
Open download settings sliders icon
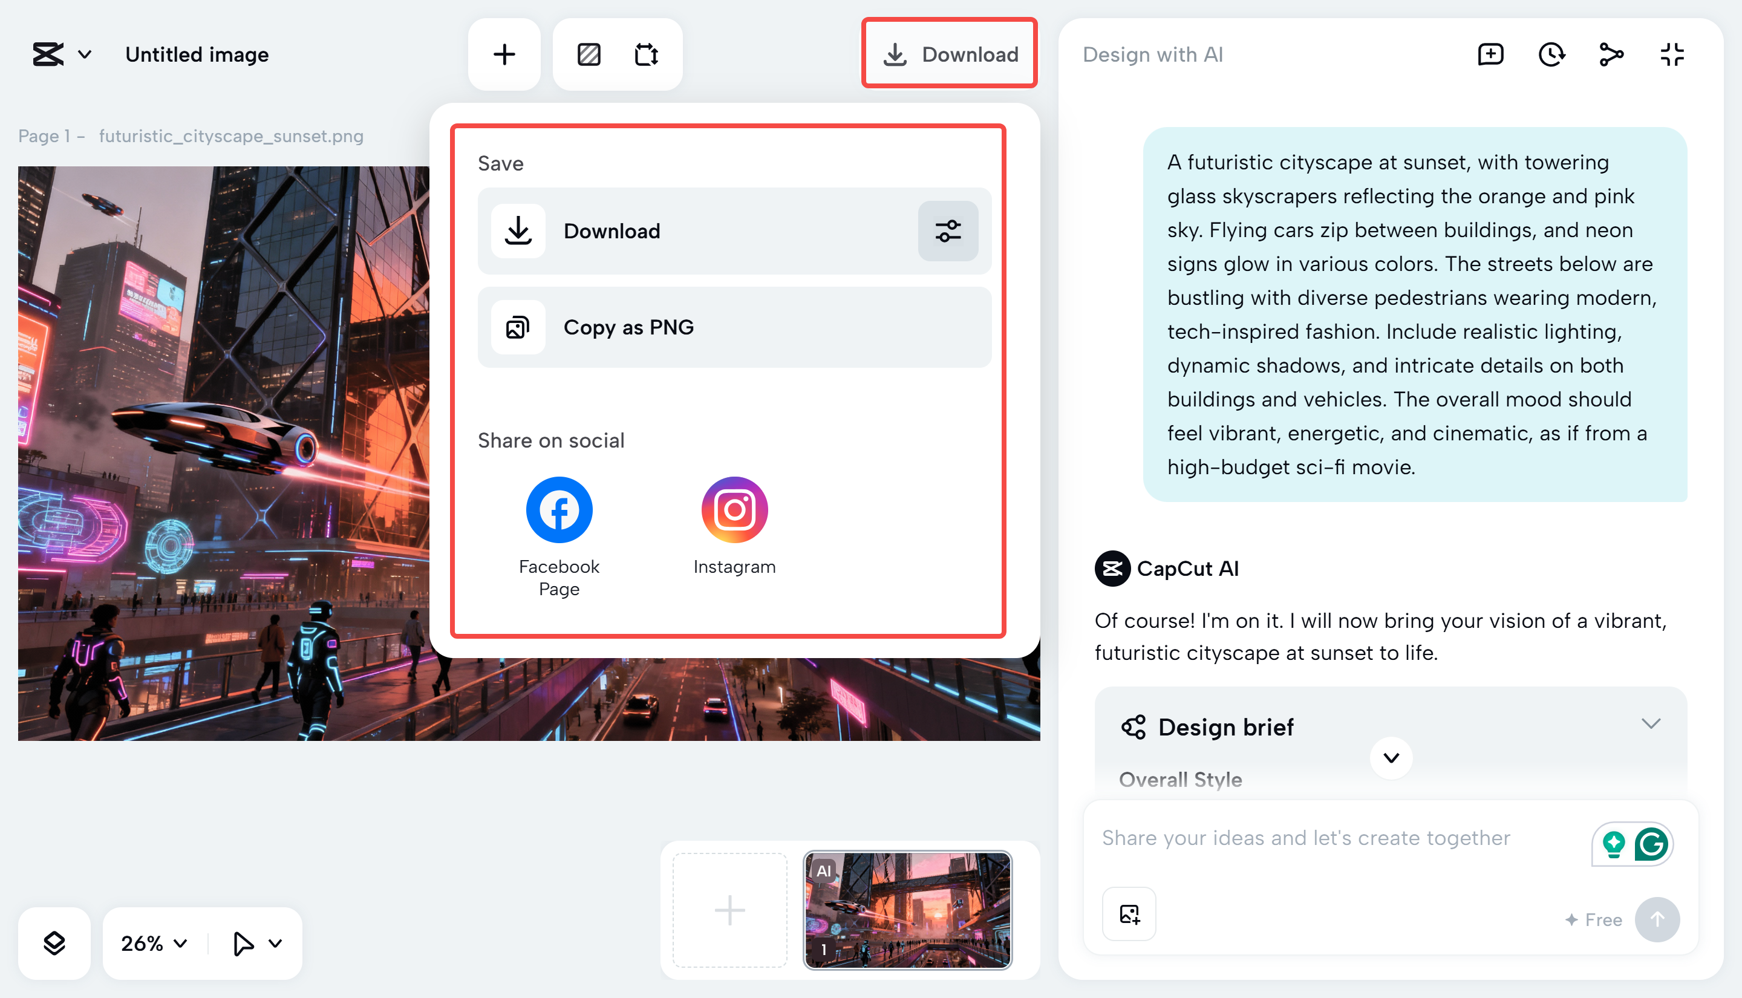948,231
